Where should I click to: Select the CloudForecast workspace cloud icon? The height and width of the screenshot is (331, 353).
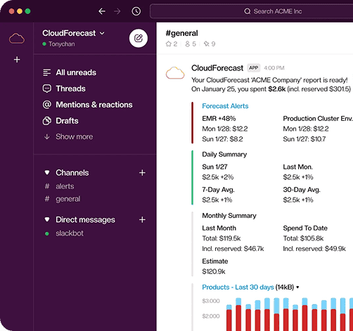coord(17,39)
